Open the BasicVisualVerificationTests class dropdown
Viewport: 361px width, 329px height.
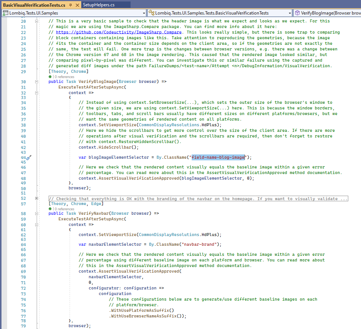point(290,13)
